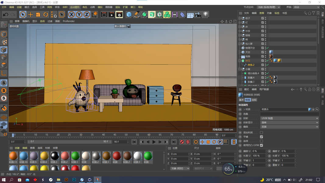Click the MoGraph cloner cubes icon
Image resolution: width=325 pixels, height=183 pixels.
[x=167, y=15]
